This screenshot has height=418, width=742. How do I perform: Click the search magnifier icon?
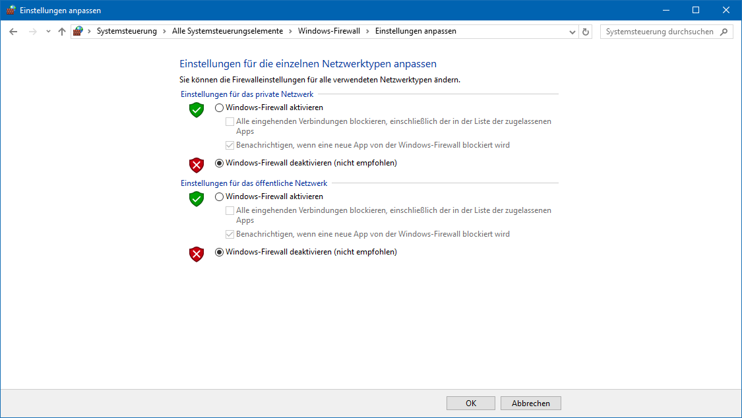724,32
